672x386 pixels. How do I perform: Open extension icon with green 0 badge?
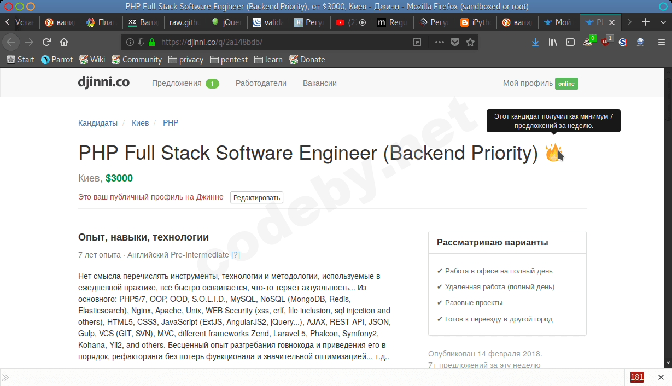588,42
